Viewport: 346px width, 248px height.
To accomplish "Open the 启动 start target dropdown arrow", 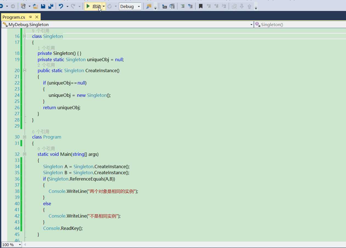I will click(x=104, y=6).
